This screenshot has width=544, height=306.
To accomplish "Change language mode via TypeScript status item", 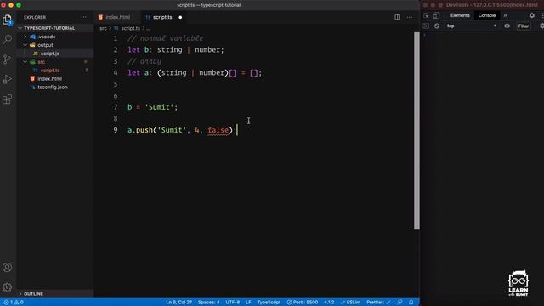I will tap(269, 303).
